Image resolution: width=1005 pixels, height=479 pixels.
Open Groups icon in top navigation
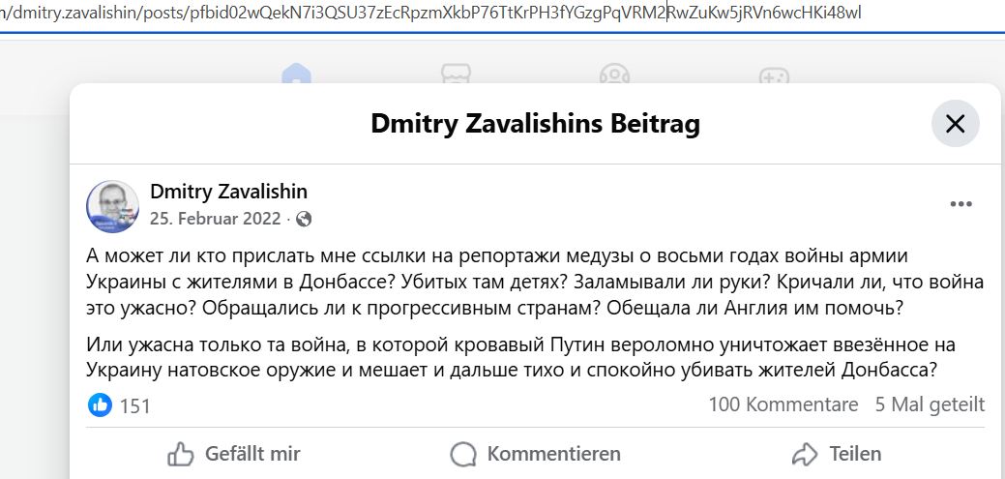(x=613, y=75)
